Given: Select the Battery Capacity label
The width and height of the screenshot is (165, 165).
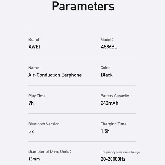Looking at the screenshot, I should [116, 96].
